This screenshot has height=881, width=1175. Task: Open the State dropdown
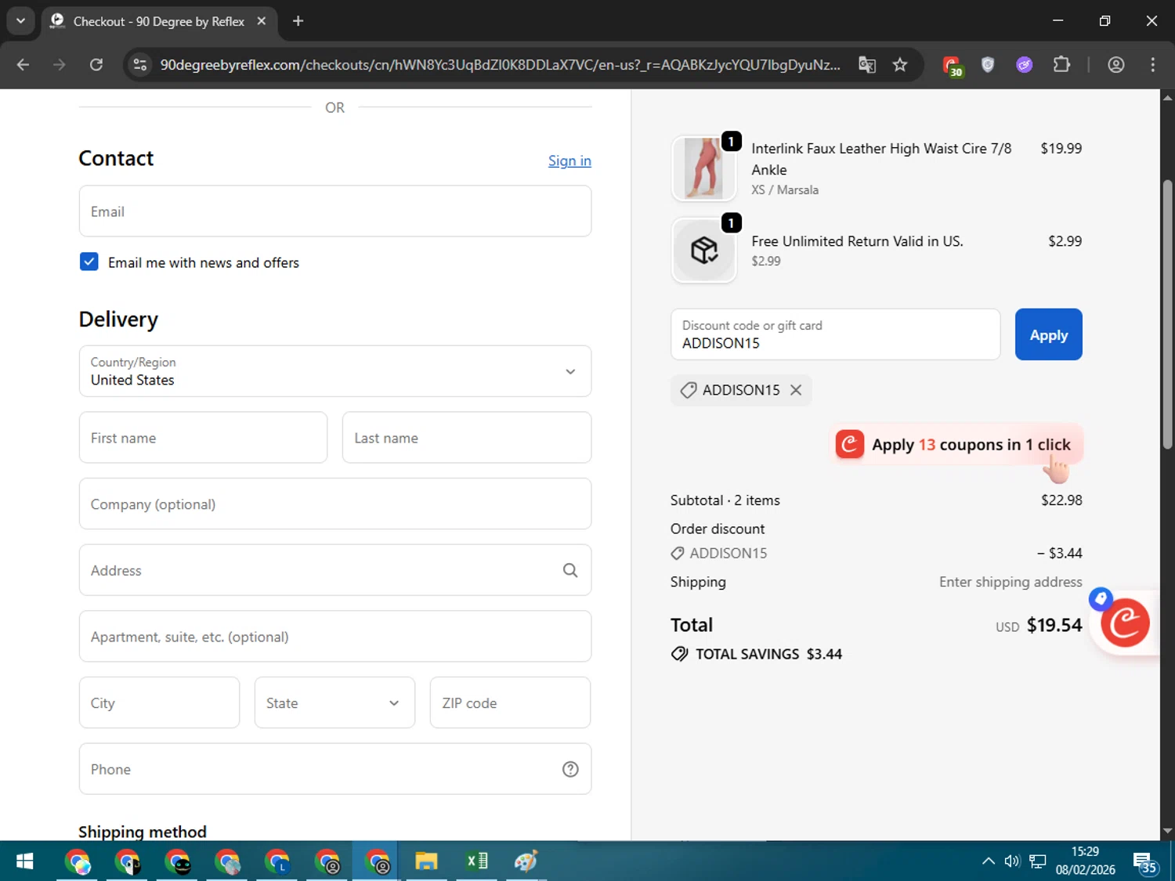pyautogui.click(x=334, y=702)
